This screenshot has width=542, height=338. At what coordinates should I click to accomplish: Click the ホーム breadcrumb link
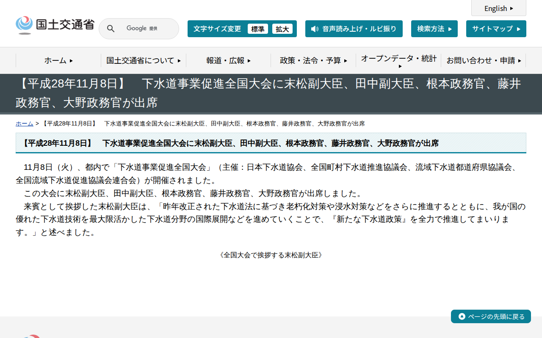[x=24, y=123]
